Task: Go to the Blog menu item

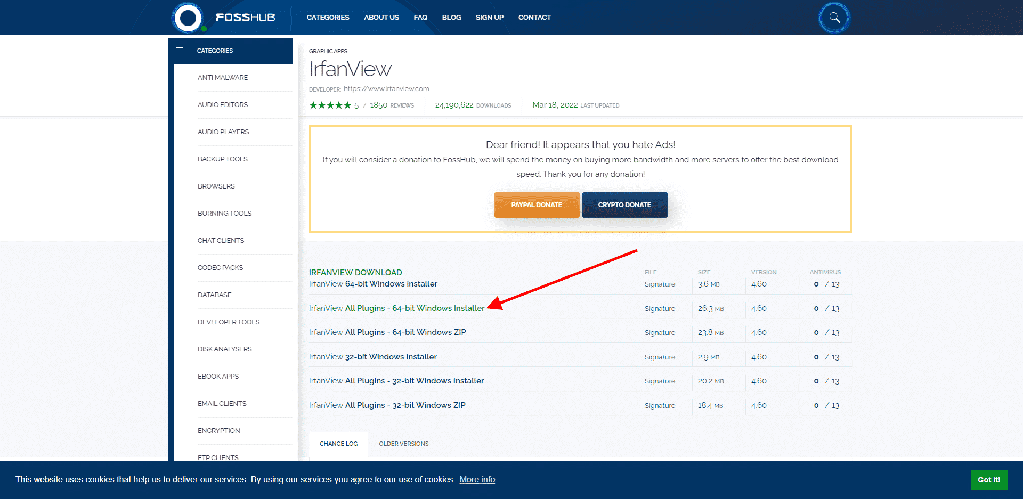Action: [x=451, y=18]
